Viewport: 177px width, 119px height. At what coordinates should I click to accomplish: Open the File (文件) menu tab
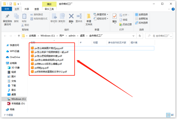7,9
